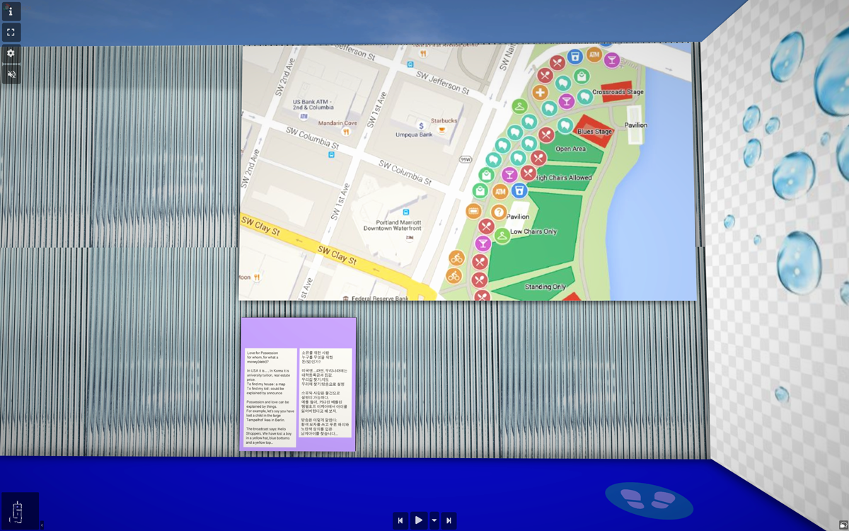Open the floor plan minimap
The height and width of the screenshot is (531, 849).
[x=19, y=511]
